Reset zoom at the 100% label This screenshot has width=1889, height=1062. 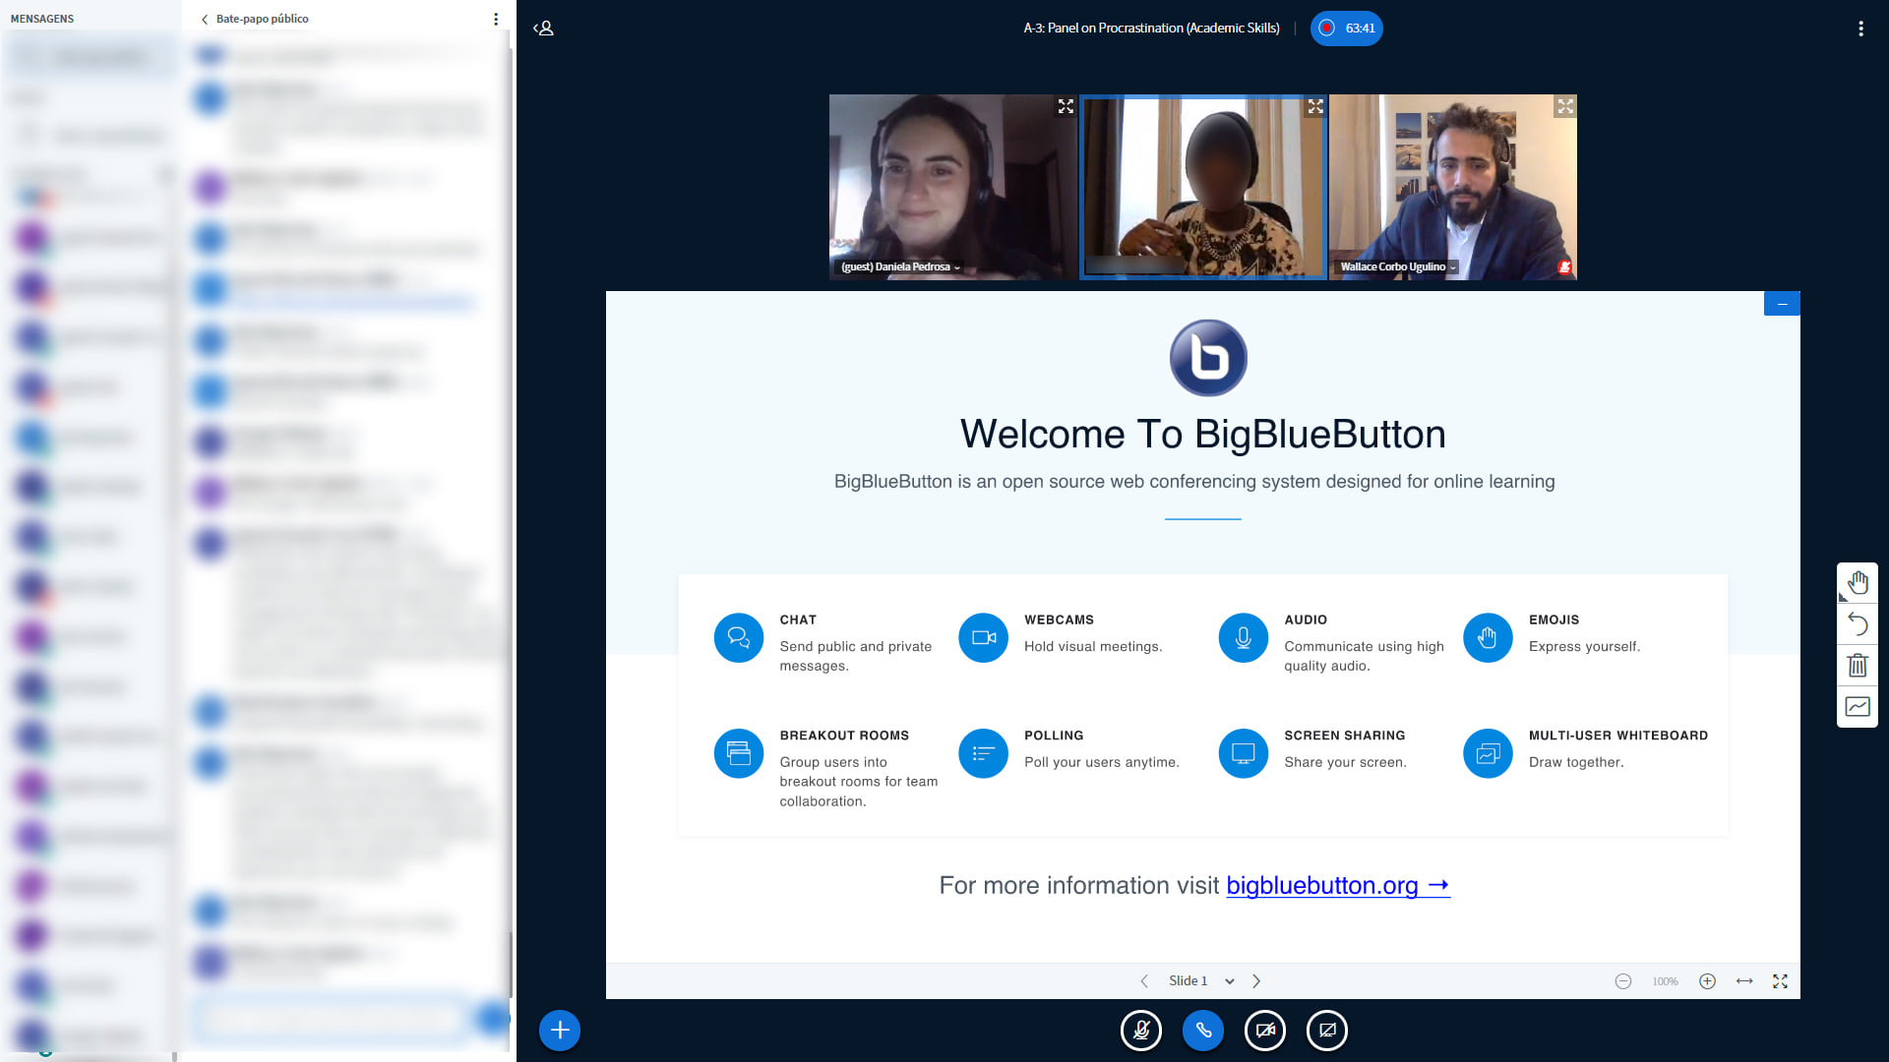click(1666, 981)
